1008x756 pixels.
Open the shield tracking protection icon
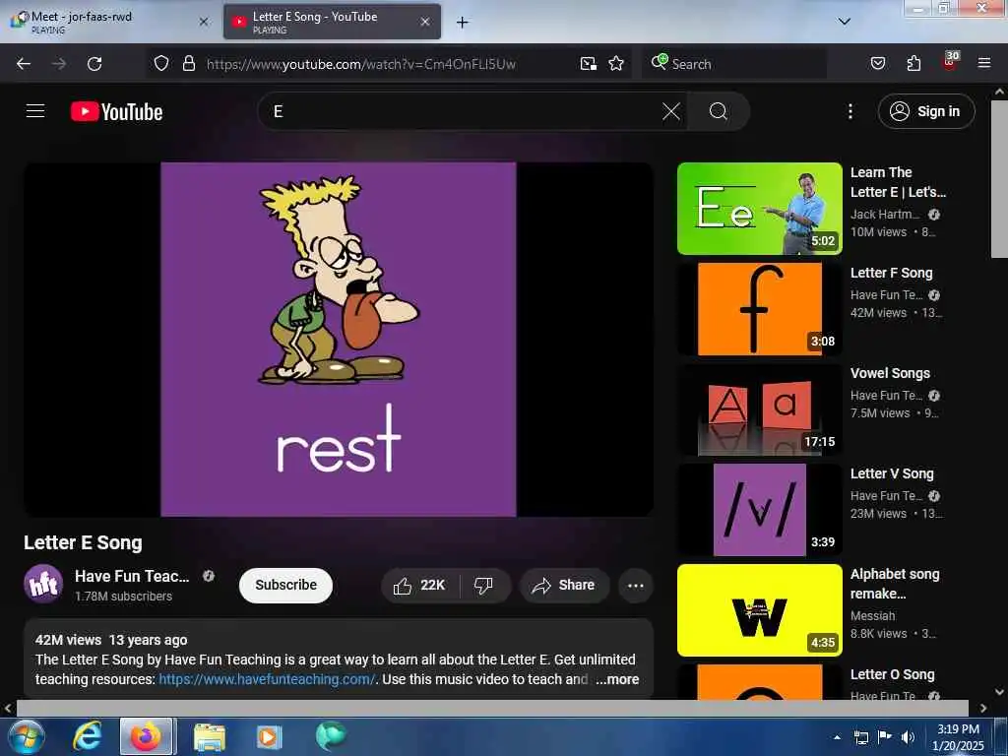point(161,63)
